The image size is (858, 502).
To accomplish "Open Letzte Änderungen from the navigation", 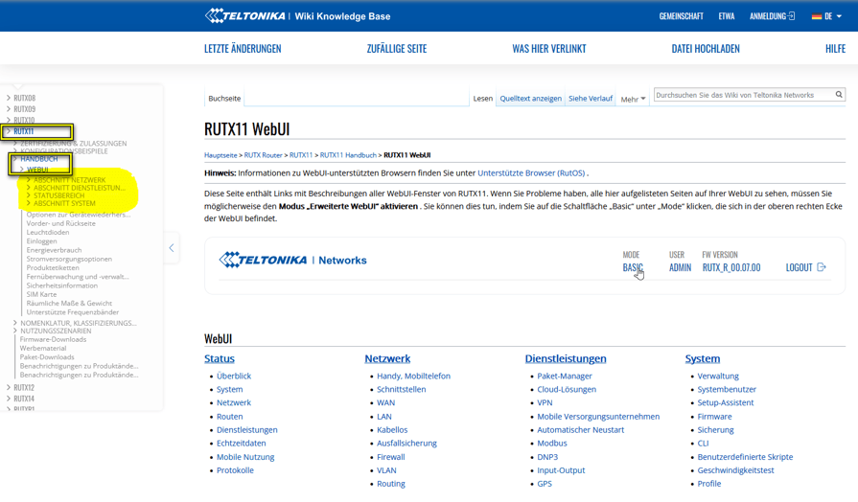I will point(243,49).
